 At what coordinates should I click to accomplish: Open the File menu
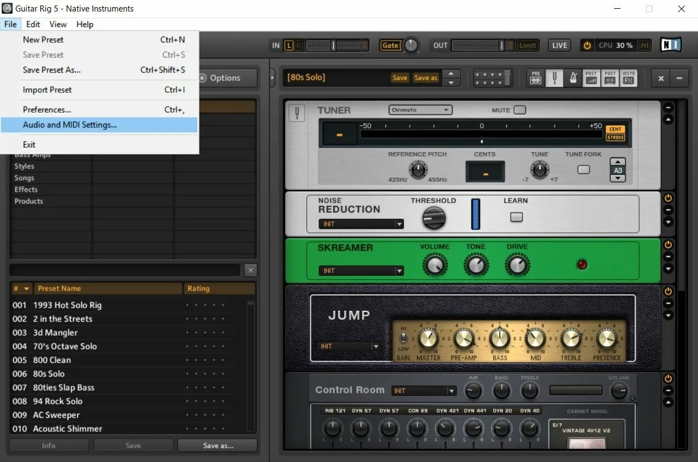coord(10,24)
